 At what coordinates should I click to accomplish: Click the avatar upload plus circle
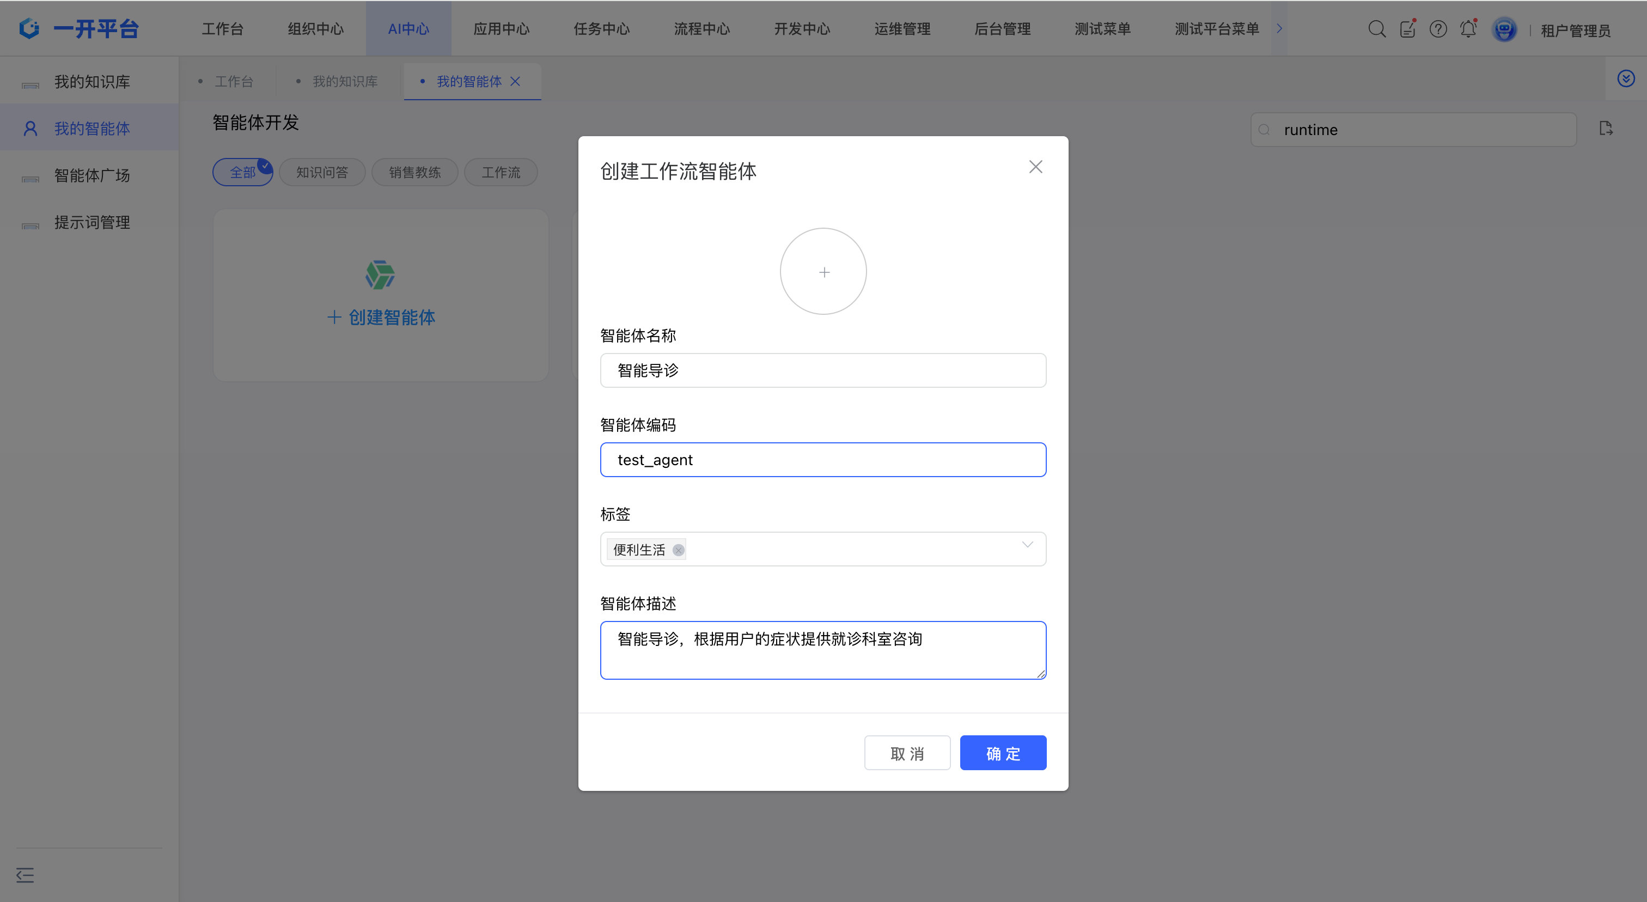[823, 272]
